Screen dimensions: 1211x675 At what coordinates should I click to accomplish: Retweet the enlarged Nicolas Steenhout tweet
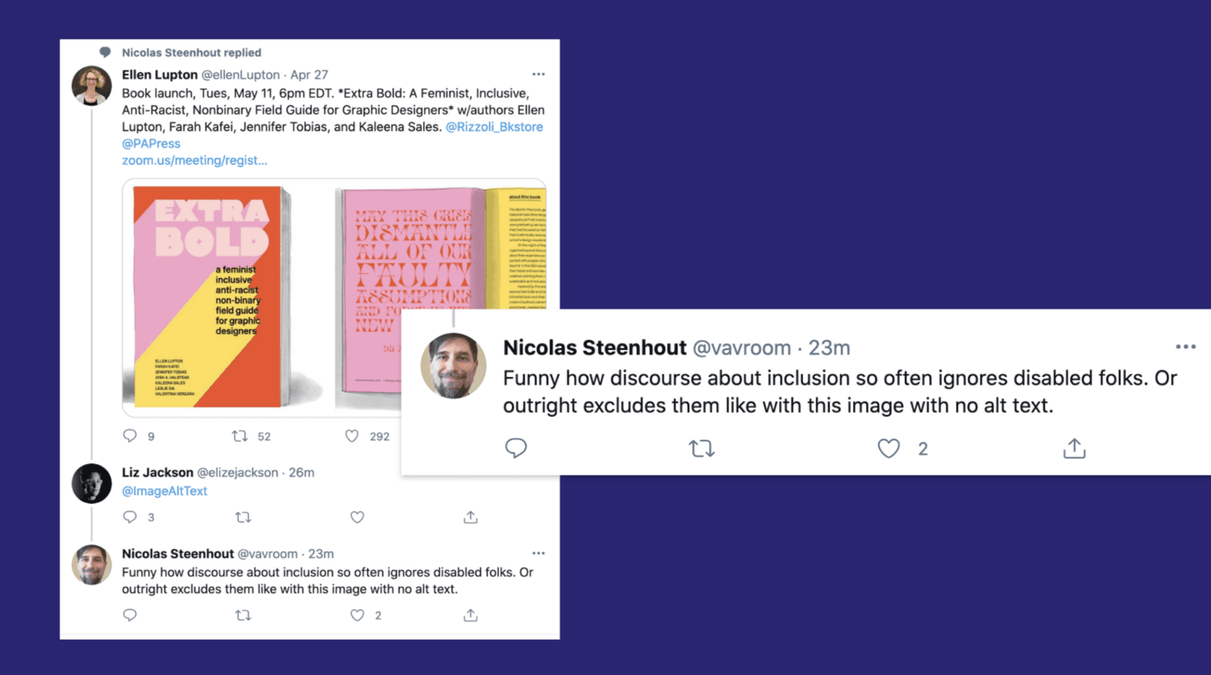(x=702, y=448)
